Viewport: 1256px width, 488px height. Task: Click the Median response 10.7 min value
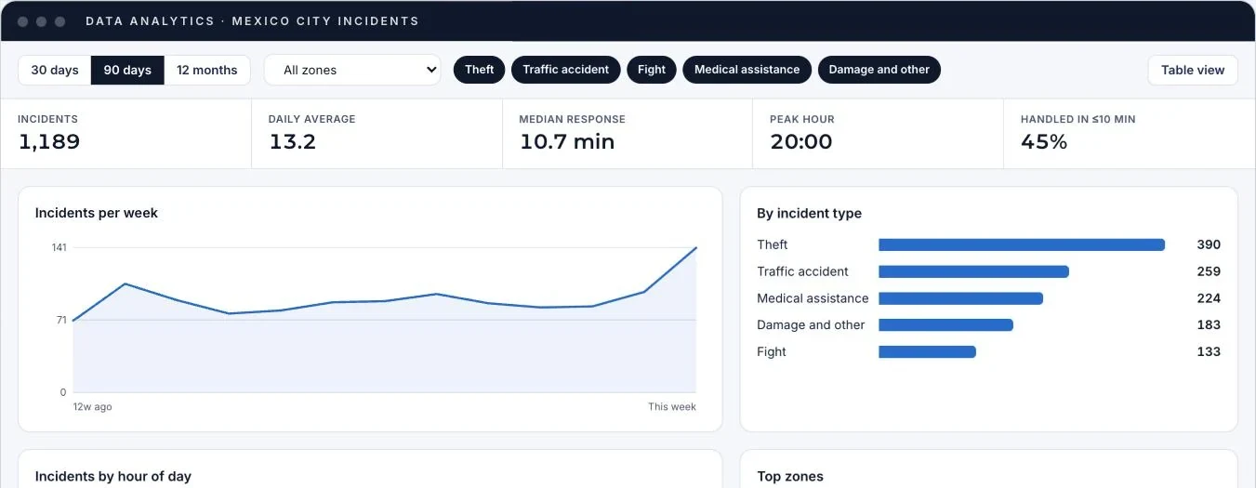pyautogui.click(x=567, y=142)
